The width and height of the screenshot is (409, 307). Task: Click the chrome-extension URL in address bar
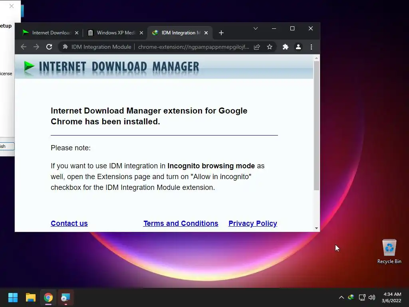pyautogui.click(x=193, y=47)
